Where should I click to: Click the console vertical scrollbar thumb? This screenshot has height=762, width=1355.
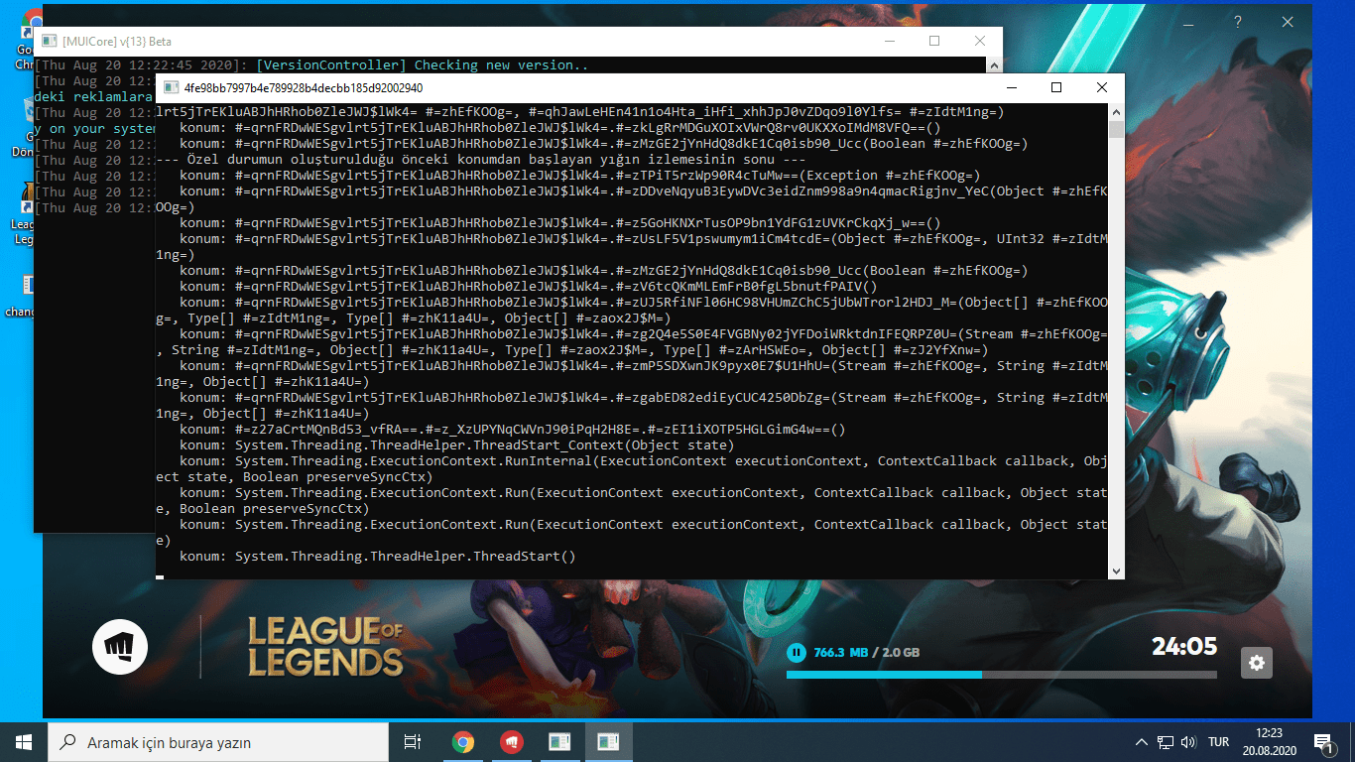click(1116, 130)
